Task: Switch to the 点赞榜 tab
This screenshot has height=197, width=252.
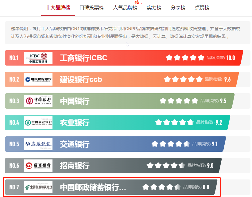Action: 202,8
